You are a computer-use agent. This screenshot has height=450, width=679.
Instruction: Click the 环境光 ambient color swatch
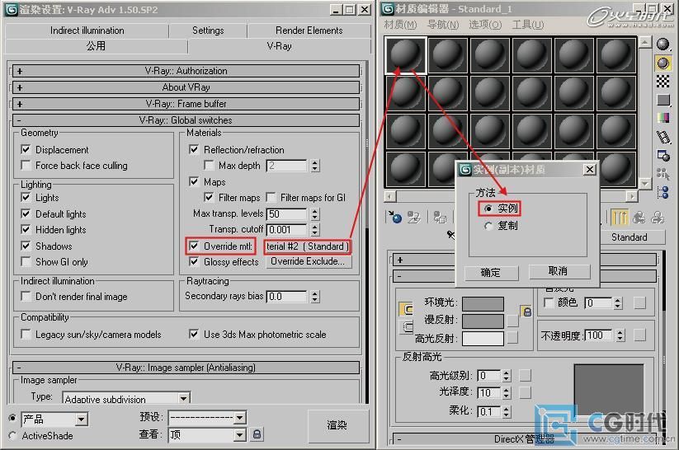483,304
